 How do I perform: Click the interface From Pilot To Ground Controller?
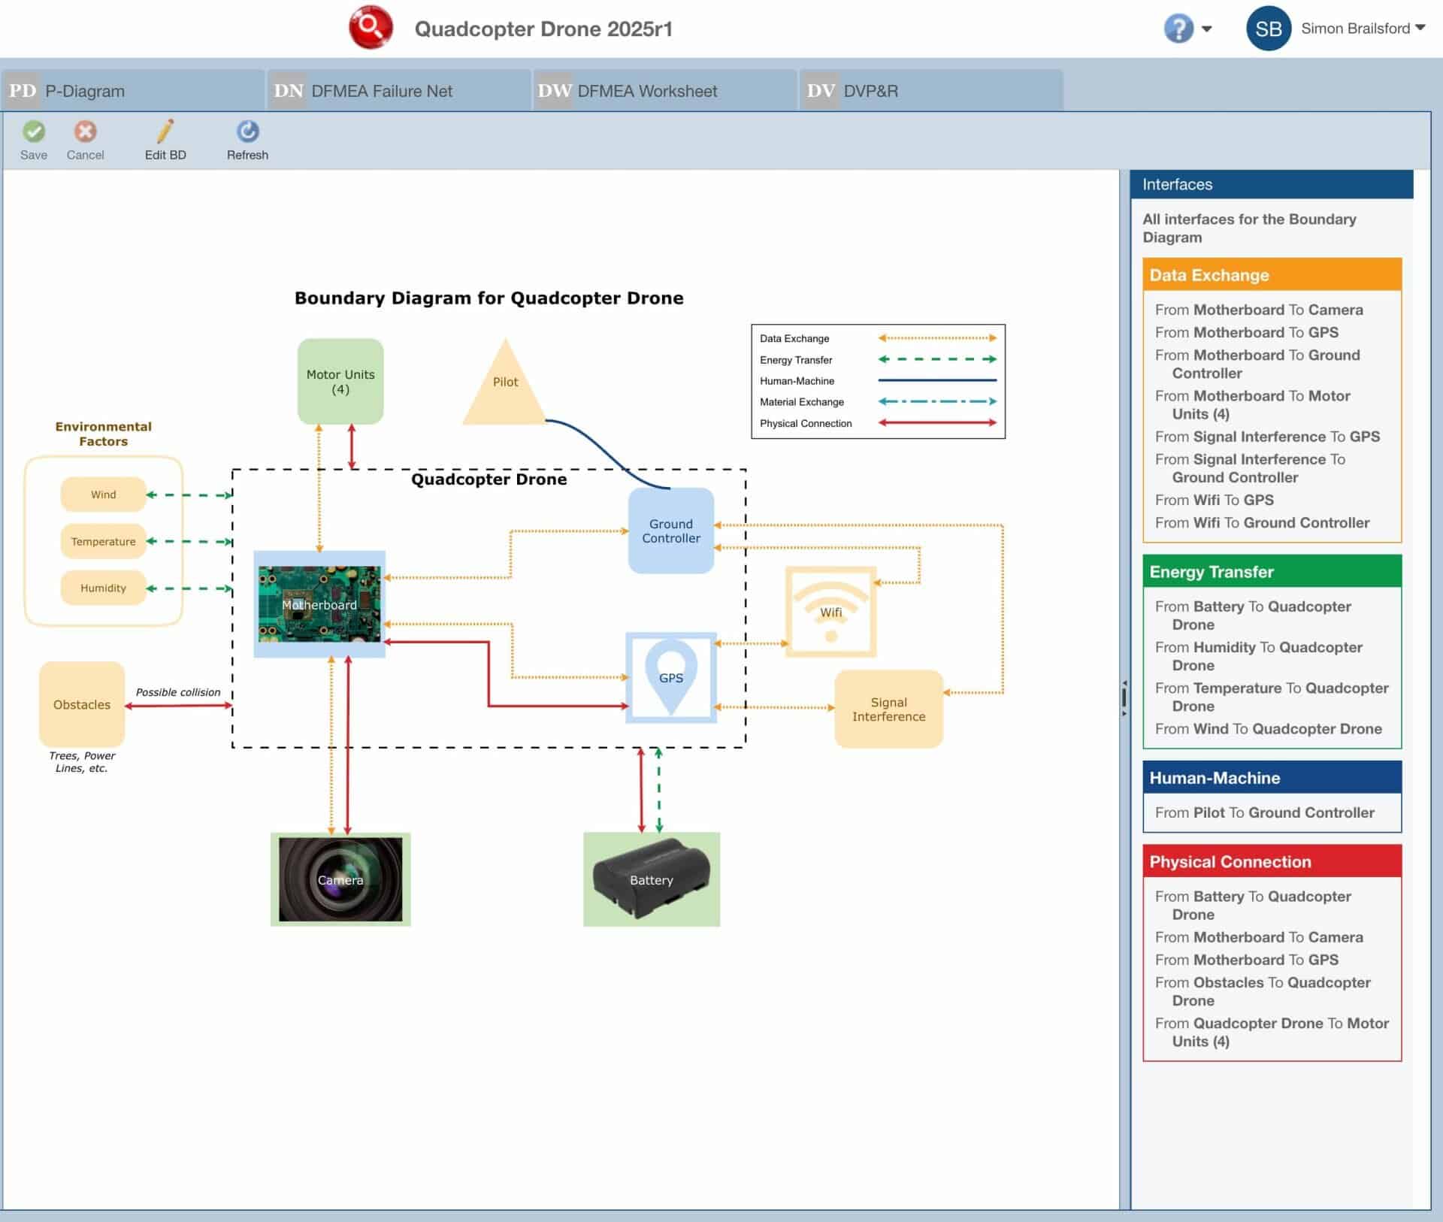click(1265, 812)
